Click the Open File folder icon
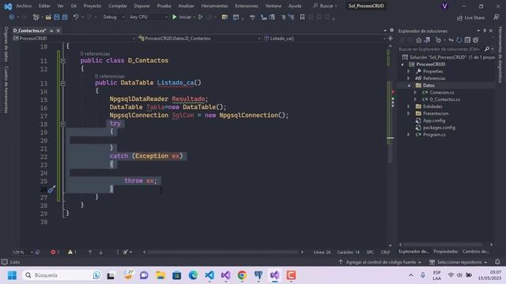 [x=48, y=17]
